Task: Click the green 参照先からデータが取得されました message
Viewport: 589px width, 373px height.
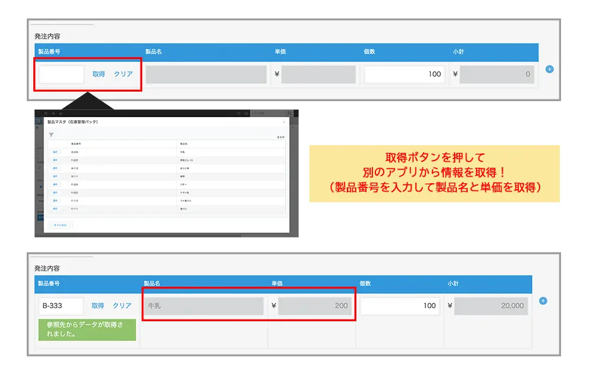Action: (x=87, y=330)
